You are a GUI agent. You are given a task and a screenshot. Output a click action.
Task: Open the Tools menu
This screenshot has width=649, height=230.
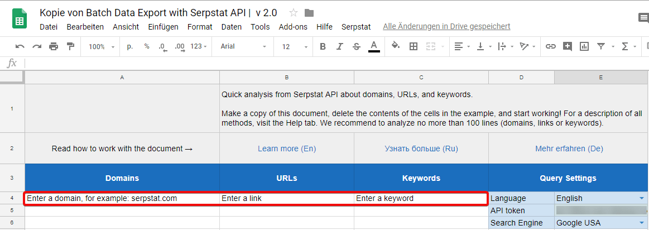260,27
